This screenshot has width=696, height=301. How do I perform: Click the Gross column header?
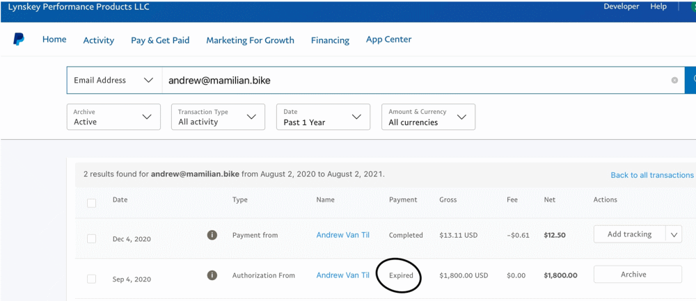(x=448, y=200)
